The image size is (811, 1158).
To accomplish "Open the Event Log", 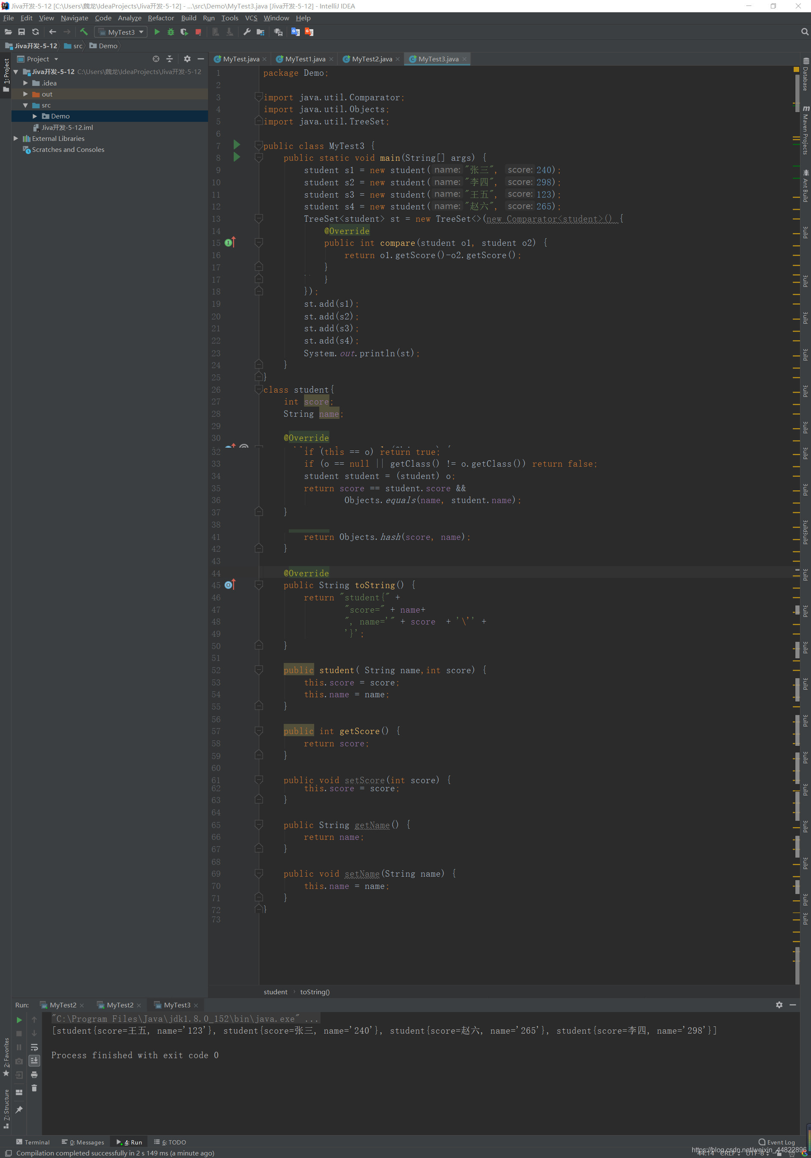I will pos(777,1142).
